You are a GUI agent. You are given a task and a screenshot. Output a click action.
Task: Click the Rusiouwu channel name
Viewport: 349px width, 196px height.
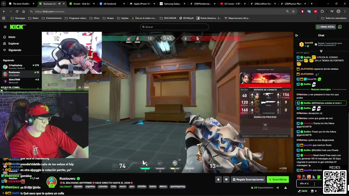(67, 179)
